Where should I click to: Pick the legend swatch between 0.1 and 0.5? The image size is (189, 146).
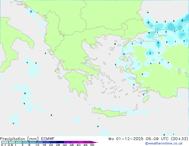pos(5,142)
